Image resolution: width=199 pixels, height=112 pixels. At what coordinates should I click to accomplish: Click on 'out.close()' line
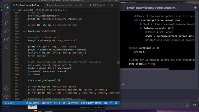(35, 74)
